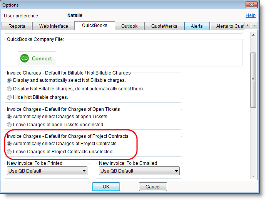The image size is (266, 200).
Task: Choose Display Not Billable without auto-select
Action: pos(10,89)
